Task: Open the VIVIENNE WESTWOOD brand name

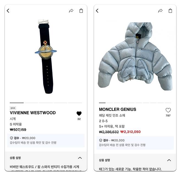Action: pyautogui.click(x=33, y=113)
